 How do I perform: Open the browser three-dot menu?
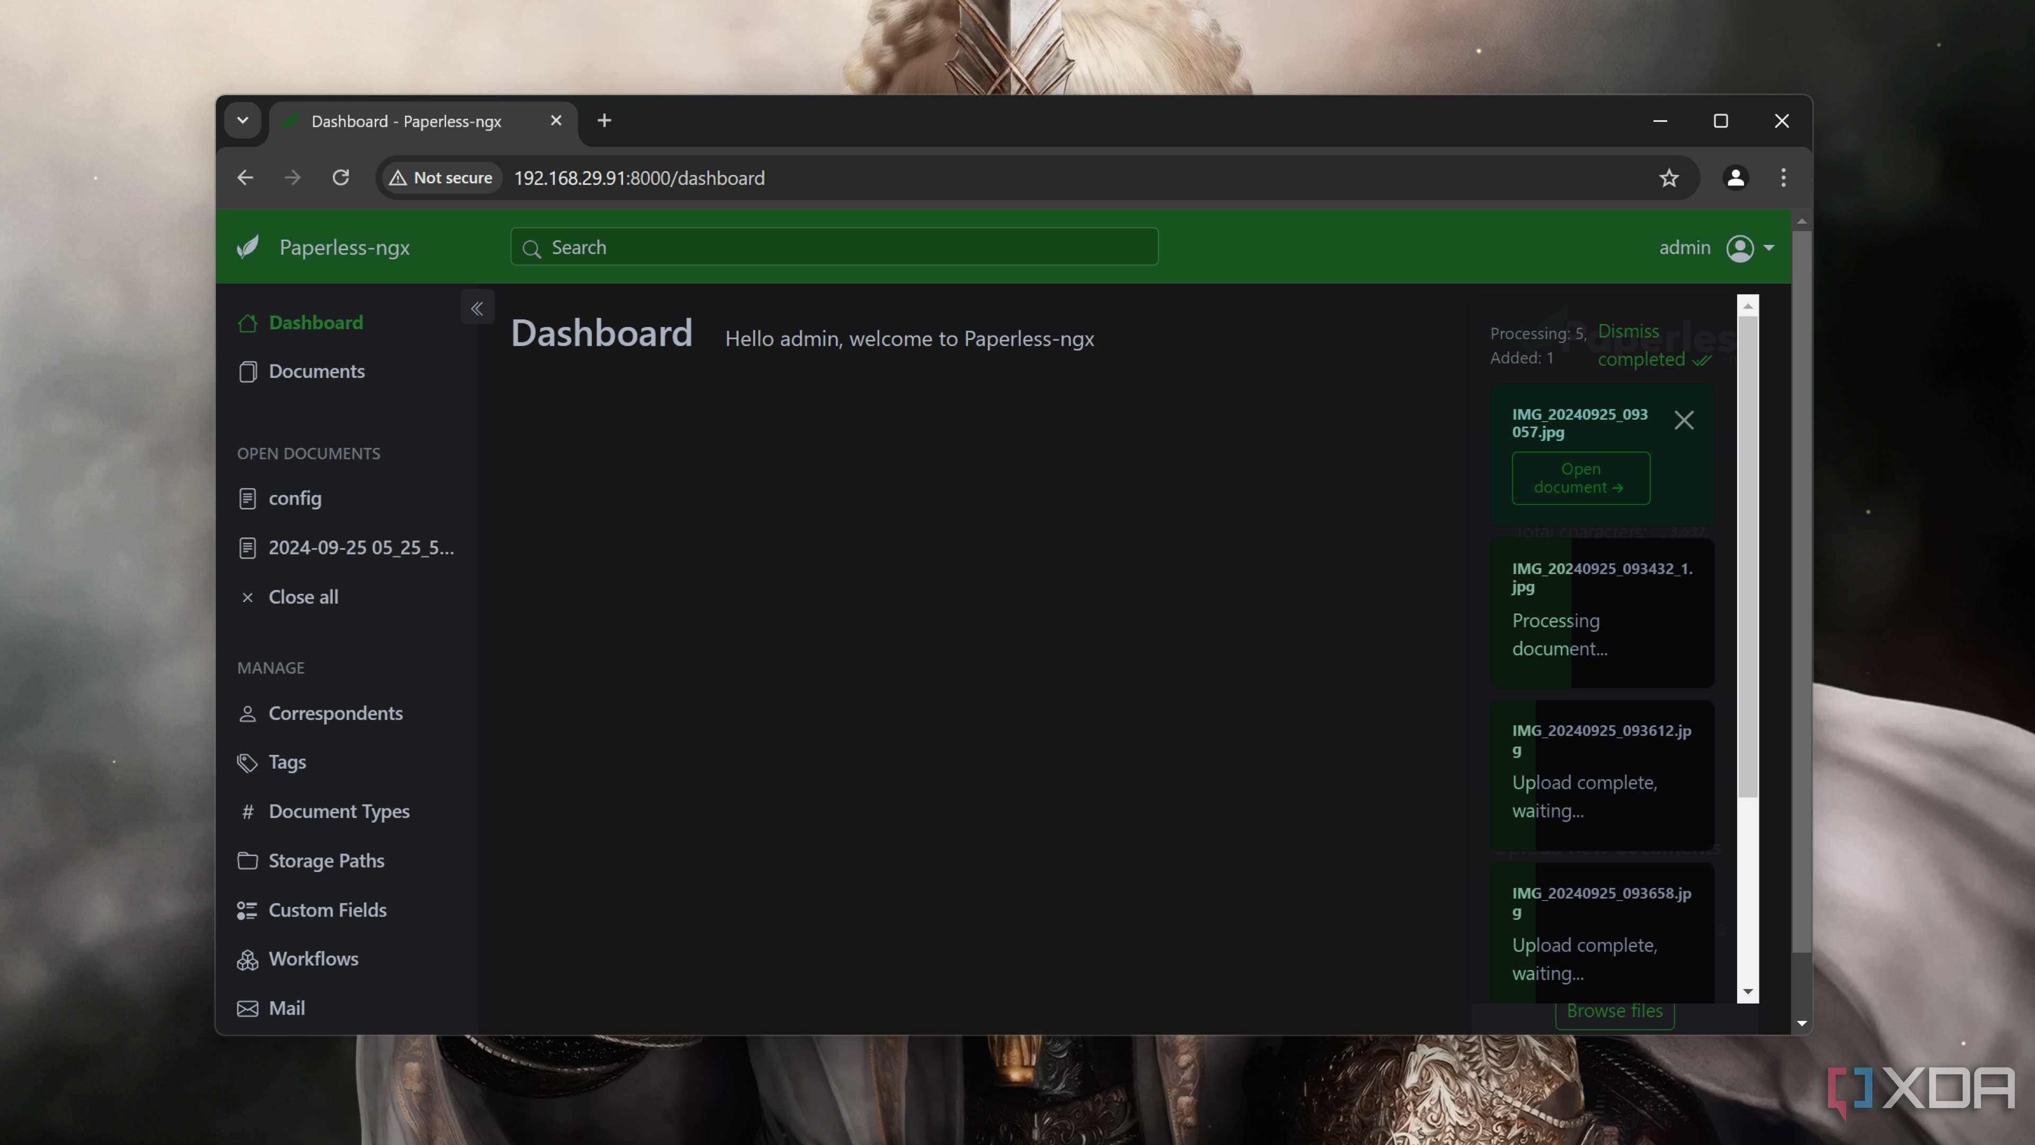tap(1783, 178)
